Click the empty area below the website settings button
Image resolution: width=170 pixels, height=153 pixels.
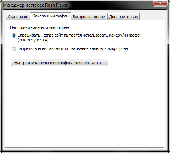coord(84,106)
